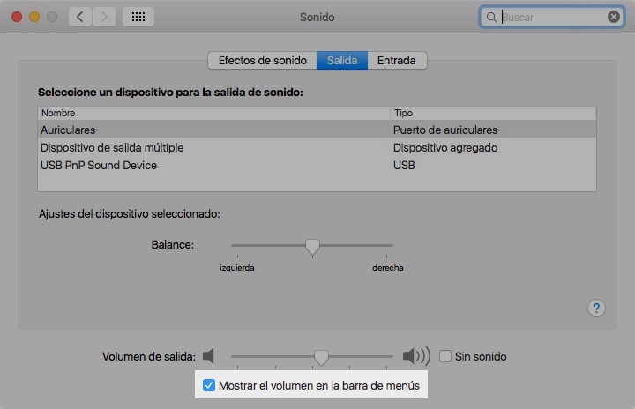Minimize the Sonido window yellow button
This screenshot has width=635, height=409.
(34, 17)
